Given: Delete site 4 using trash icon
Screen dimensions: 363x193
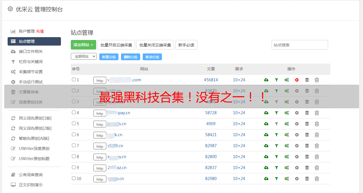Looking at the screenshot, I should (x=317, y=113).
